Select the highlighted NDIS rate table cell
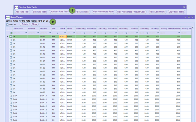The height and width of the screenshot is (122, 196). click(62, 36)
